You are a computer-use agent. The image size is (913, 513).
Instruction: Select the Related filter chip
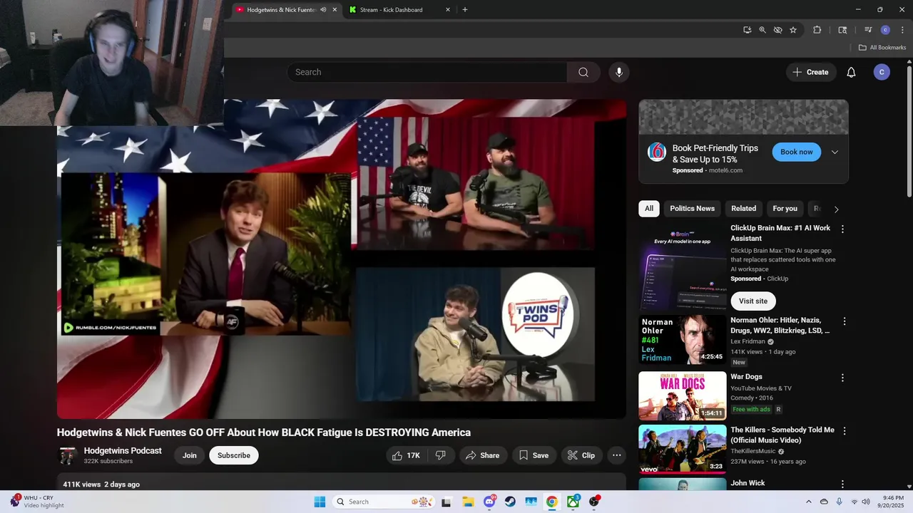click(743, 209)
